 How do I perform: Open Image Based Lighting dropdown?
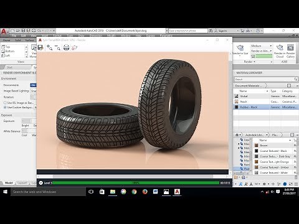click(x=34, y=91)
